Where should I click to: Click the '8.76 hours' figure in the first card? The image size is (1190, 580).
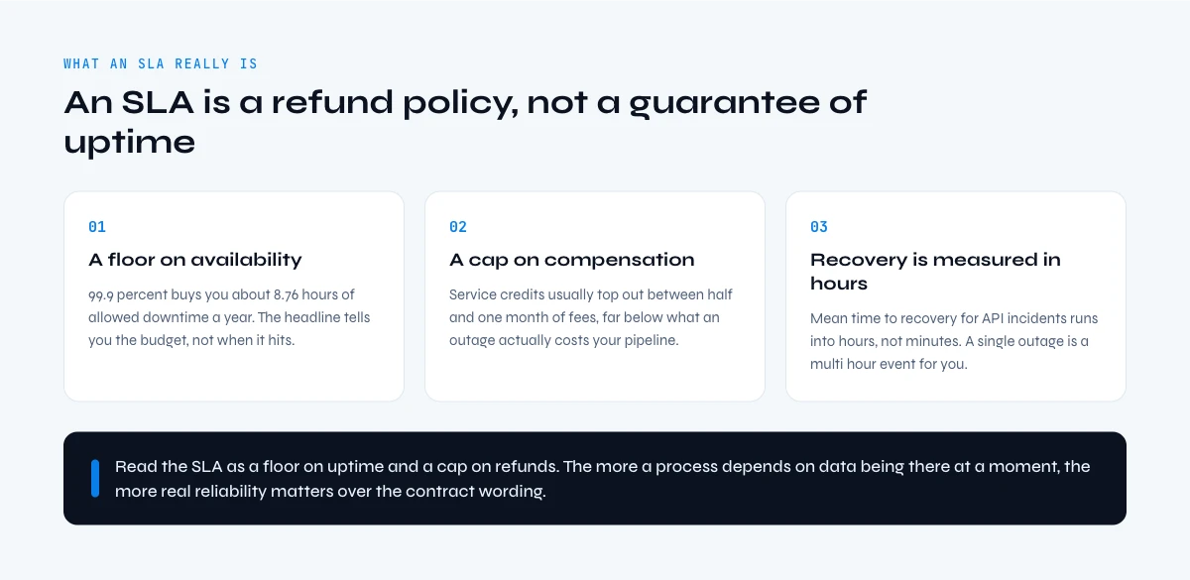pos(302,294)
